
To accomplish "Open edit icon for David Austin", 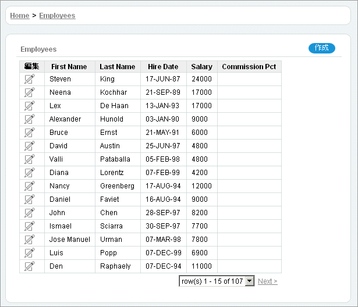I will tap(30, 146).
